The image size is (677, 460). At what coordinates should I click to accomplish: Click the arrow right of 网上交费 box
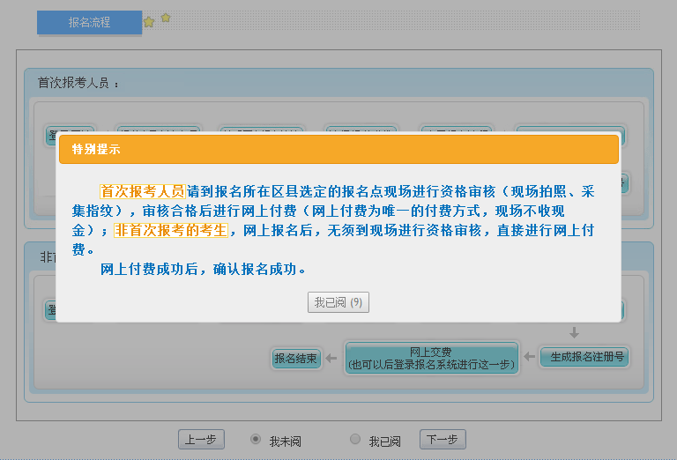[x=529, y=358]
